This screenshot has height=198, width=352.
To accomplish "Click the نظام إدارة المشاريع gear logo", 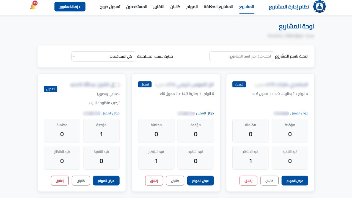I will [319, 6].
